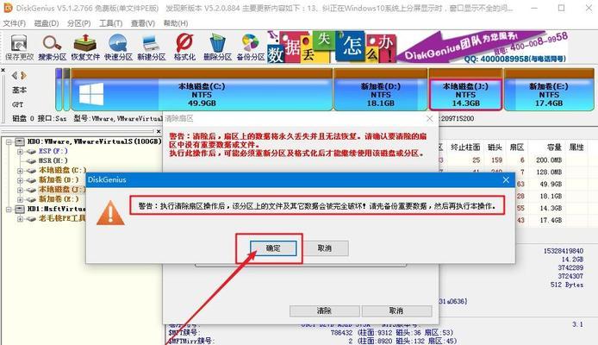The image size is (598, 345).
Task: Select MSR (H:) in the disk tree
Action: (x=53, y=160)
